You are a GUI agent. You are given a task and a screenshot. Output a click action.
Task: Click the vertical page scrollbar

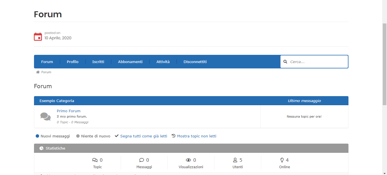pyautogui.click(x=384, y=65)
